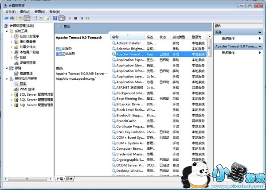Click the Restart Service toolbar icon

88,18
